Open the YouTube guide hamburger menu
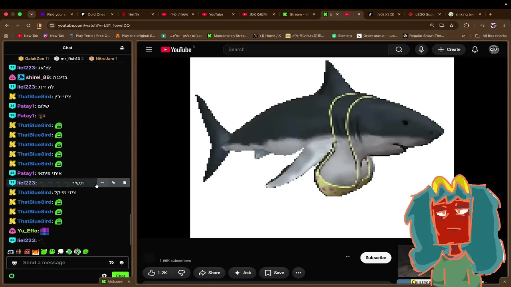Image resolution: width=511 pixels, height=287 pixels. pos(149,49)
